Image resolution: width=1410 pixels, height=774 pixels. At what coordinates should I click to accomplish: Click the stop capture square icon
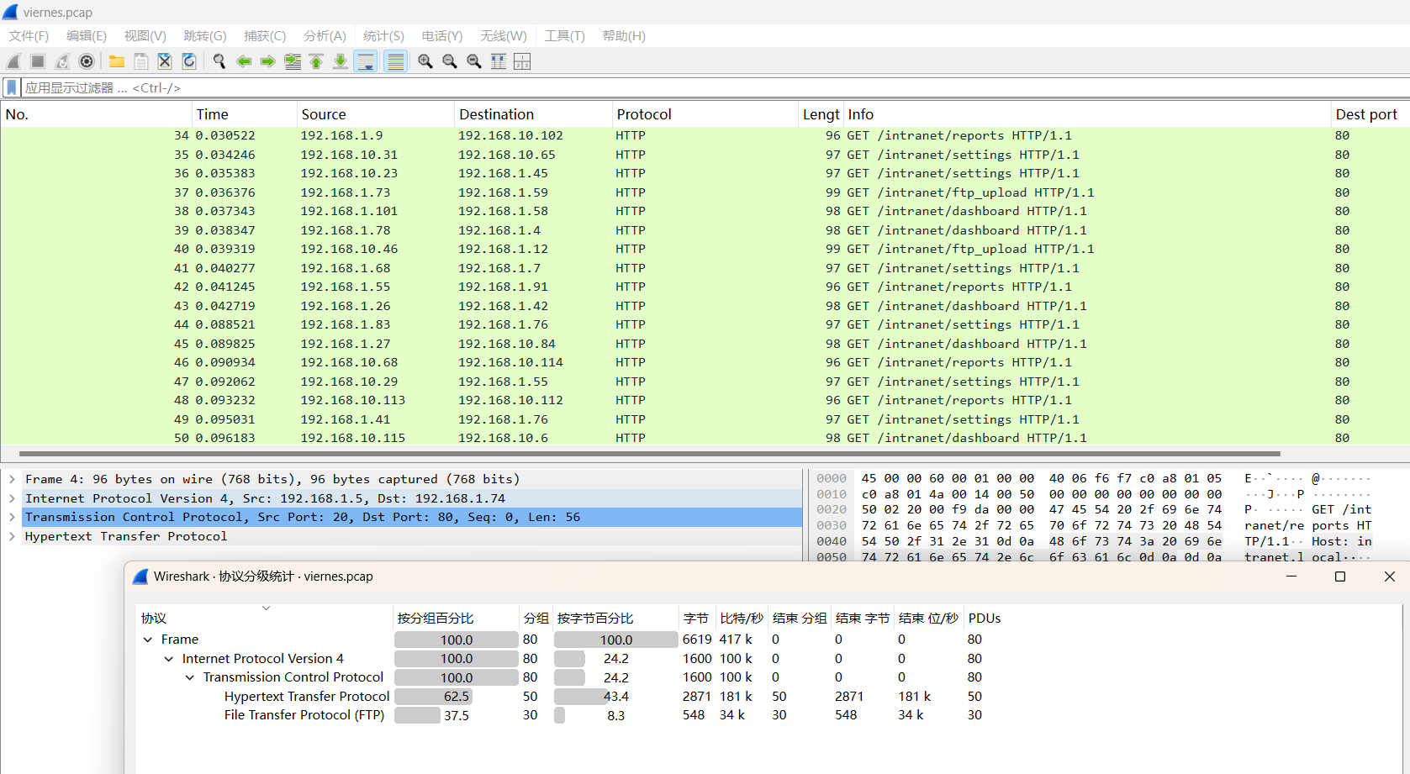click(38, 61)
